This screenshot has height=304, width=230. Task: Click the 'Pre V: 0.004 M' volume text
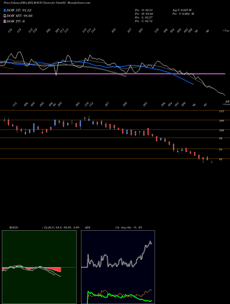coord(183,14)
